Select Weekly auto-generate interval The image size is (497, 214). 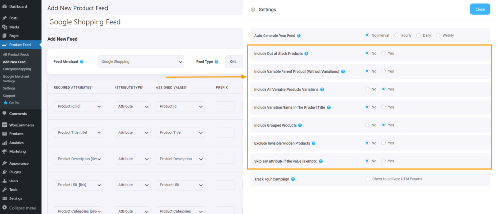click(x=438, y=35)
